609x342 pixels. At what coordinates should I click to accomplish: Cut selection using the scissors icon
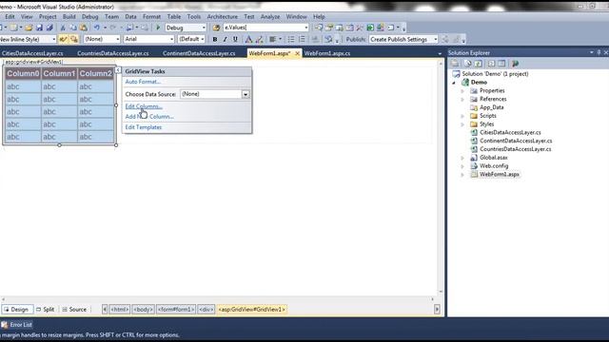(63, 28)
